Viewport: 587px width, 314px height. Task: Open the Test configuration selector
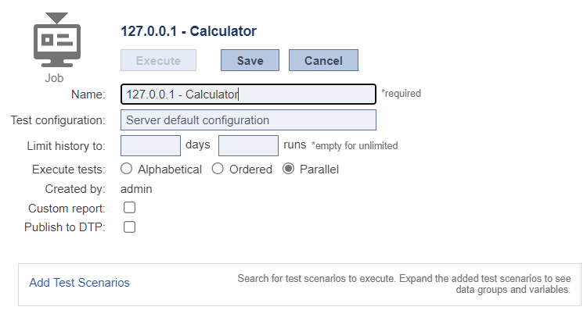point(248,120)
